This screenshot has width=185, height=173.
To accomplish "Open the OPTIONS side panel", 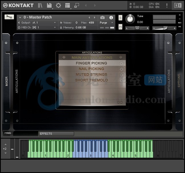I will coord(179,81).
